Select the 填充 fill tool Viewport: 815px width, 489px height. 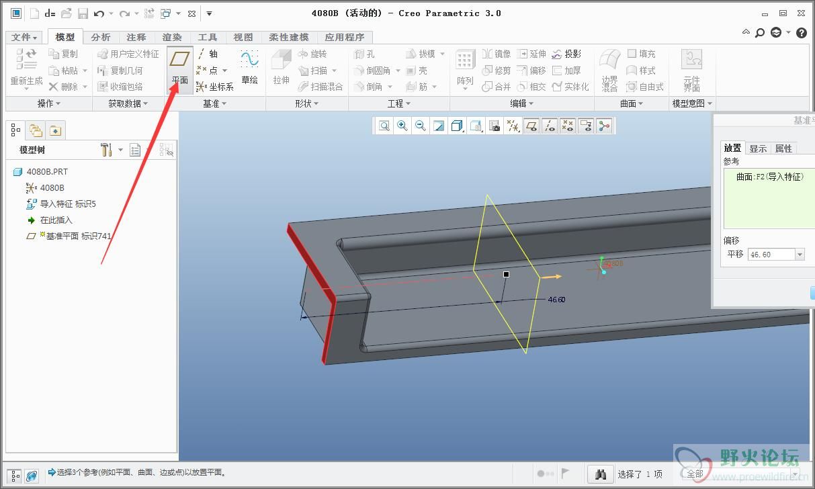point(641,54)
